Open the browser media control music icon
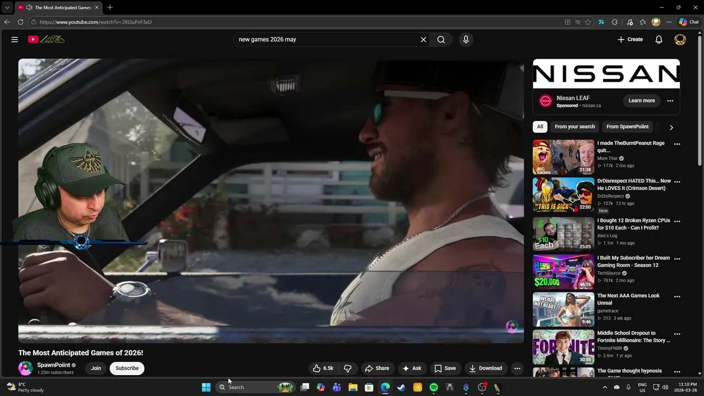Viewport: 704px width, 396px height. (x=629, y=22)
